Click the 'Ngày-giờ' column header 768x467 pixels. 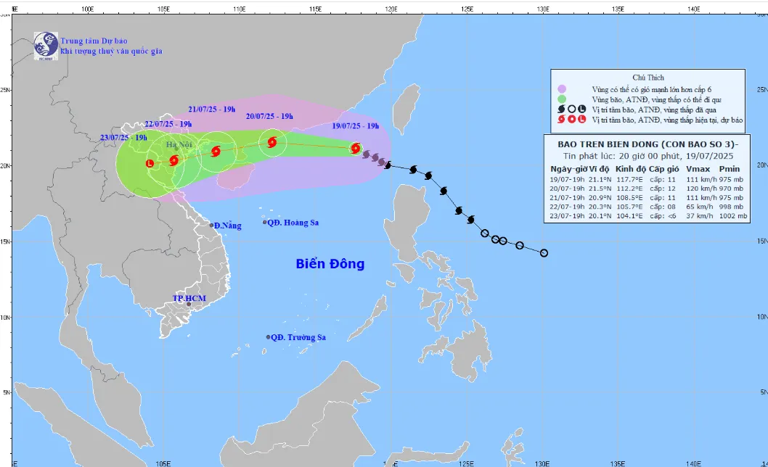click(x=568, y=169)
